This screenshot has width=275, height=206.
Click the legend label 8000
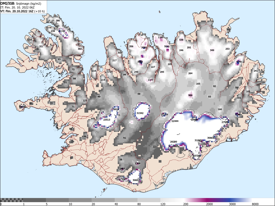[255, 204]
